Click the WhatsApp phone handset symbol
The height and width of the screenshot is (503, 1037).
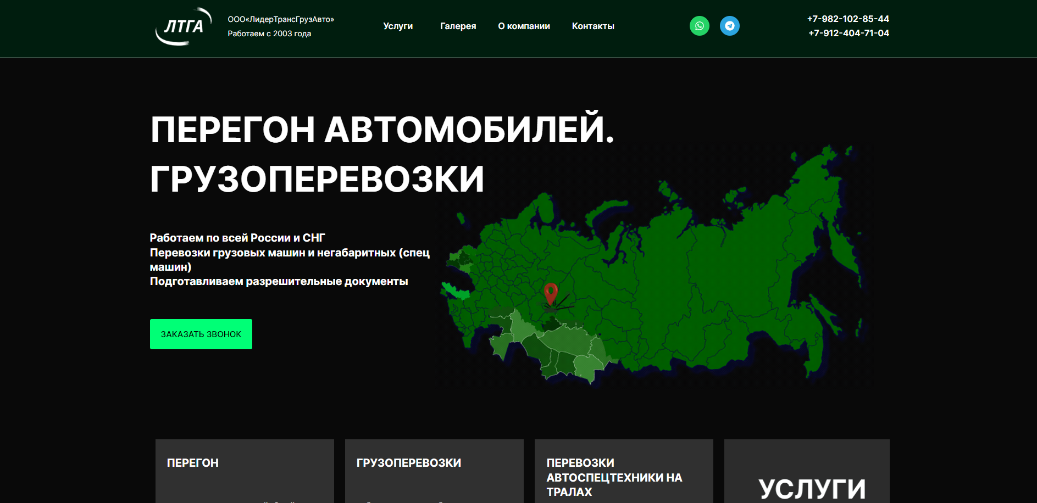(x=699, y=25)
